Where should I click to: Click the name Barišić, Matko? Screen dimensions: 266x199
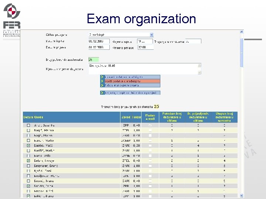pyautogui.click(x=44, y=151)
